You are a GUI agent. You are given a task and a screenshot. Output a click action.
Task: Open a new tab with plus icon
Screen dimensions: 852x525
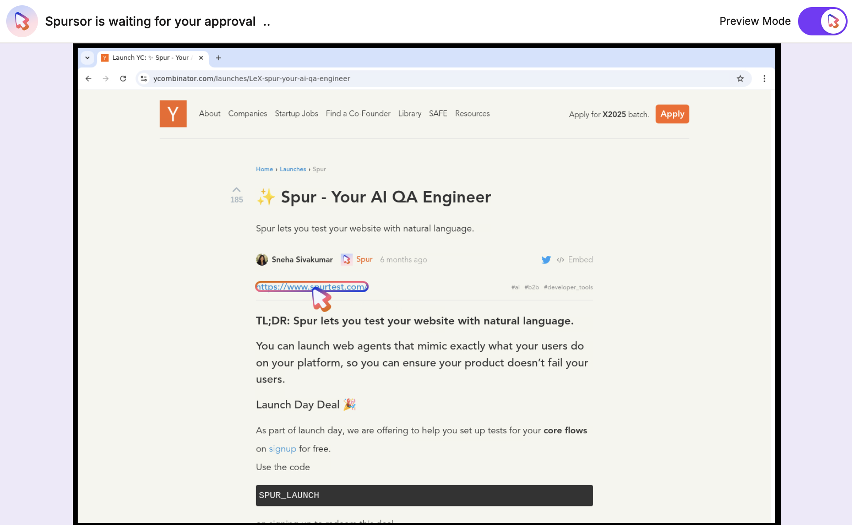tap(218, 58)
